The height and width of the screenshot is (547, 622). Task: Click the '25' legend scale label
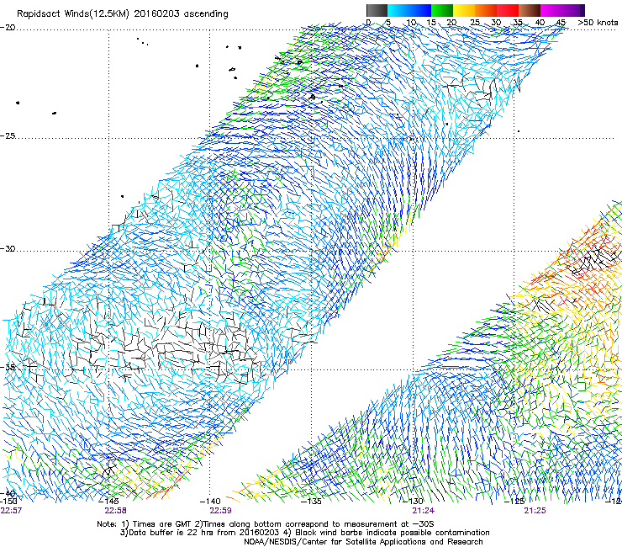tap(475, 22)
